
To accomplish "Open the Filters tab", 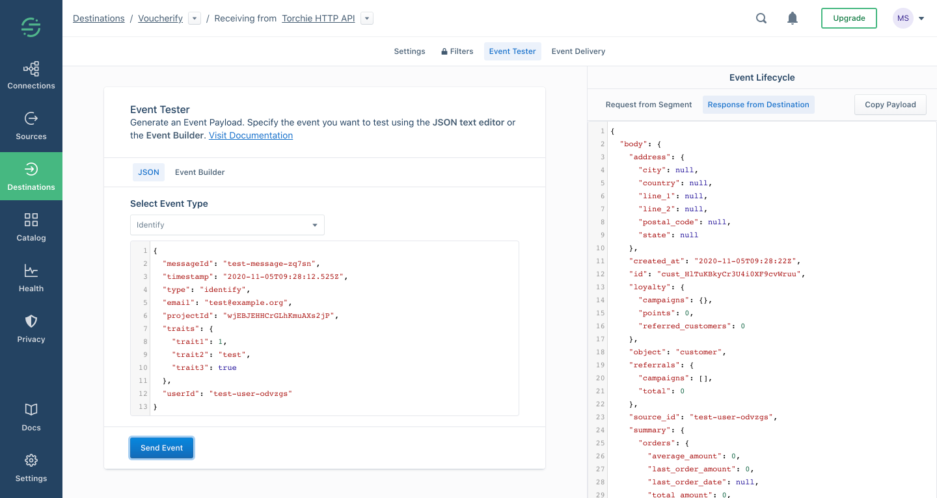I will point(456,51).
